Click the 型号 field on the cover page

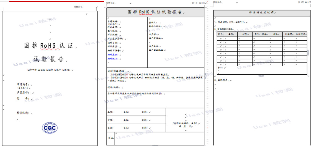coord(23,98)
